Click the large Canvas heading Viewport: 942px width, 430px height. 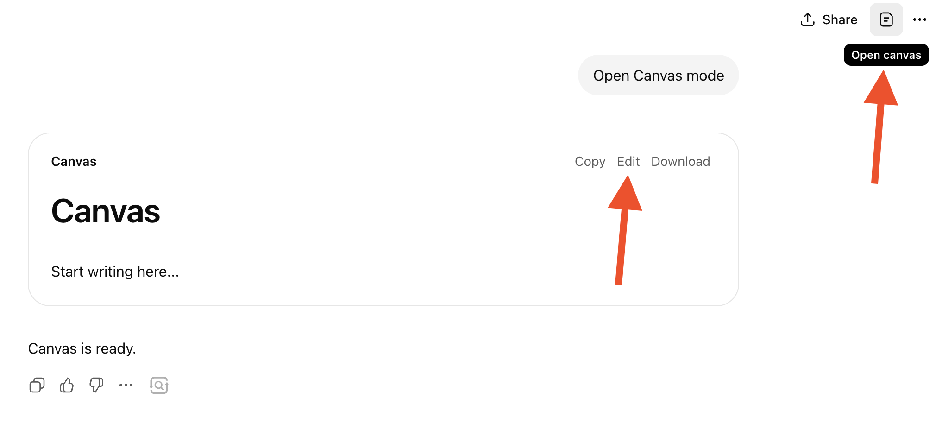click(x=106, y=211)
